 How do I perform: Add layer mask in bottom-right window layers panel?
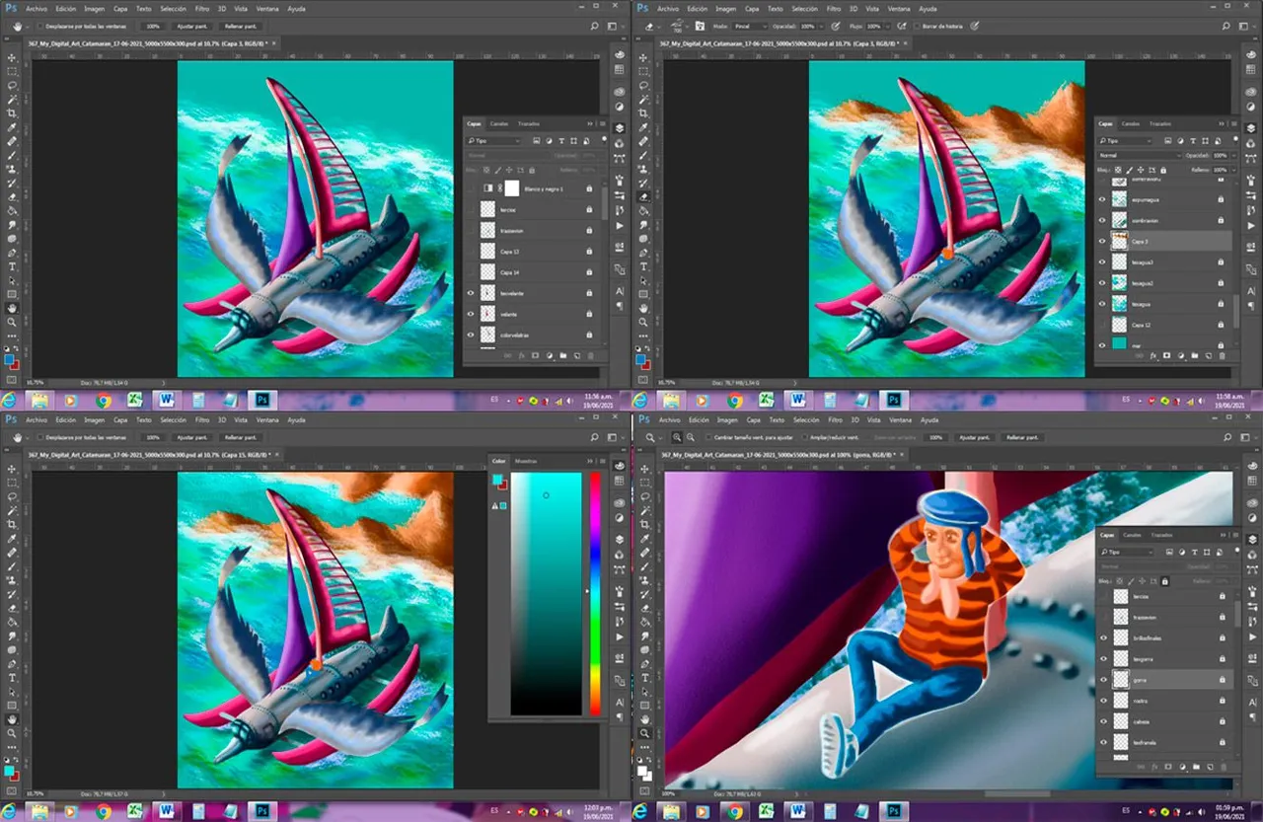(1167, 767)
